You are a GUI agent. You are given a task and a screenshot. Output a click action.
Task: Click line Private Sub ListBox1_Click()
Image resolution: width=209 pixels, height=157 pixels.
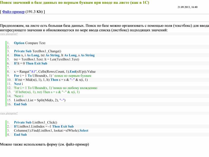click(36, 122)
